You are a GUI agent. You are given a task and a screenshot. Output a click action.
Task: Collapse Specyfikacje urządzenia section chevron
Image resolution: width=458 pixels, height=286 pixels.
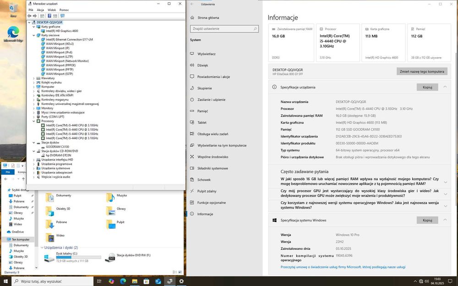445,87
